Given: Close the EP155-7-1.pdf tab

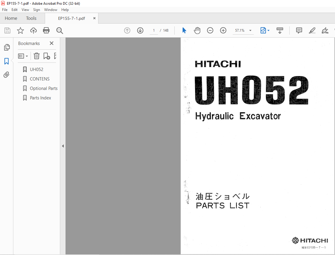Looking at the screenshot, I should [x=94, y=18].
